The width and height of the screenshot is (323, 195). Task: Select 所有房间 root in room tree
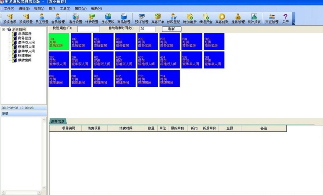click(x=19, y=30)
